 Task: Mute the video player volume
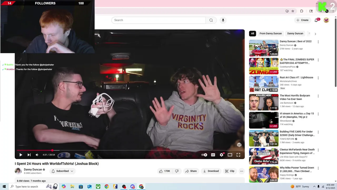click(37, 155)
